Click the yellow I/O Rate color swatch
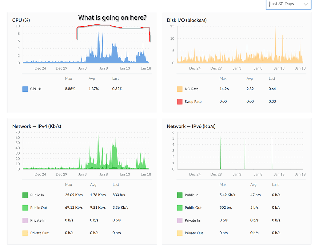This screenshot has width=315, height=245. click(180, 89)
